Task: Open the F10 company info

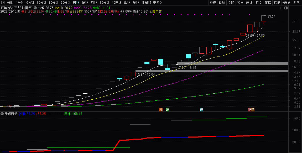Action: pyautogui.click(x=259, y=3)
